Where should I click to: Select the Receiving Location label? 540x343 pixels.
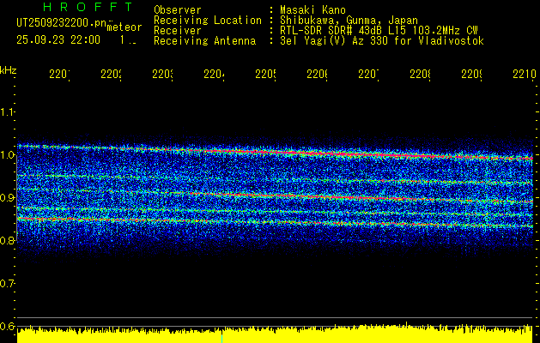click(208, 21)
